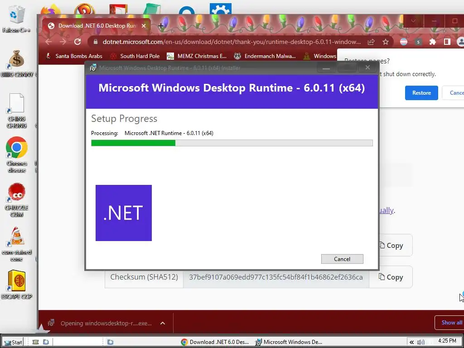Click the Checksum (SHA512) label
The width and height of the screenshot is (464, 348).
[144, 277]
